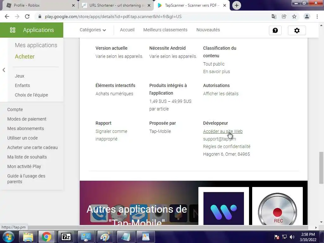Open the REC recorder app thumbnail
The width and height of the screenshot is (324, 243).
coord(277,208)
